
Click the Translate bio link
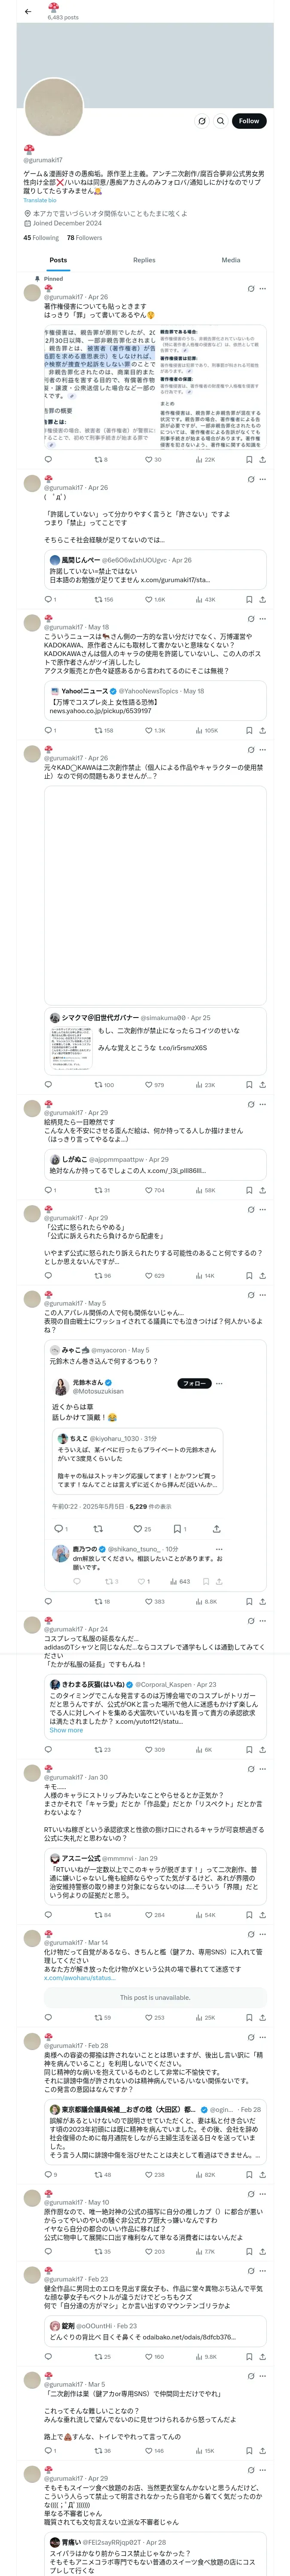click(x=40, y=200)
